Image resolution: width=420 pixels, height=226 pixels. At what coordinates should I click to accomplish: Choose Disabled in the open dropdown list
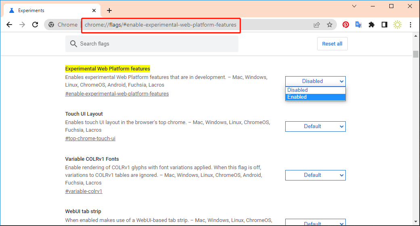[x=315, y=90]
